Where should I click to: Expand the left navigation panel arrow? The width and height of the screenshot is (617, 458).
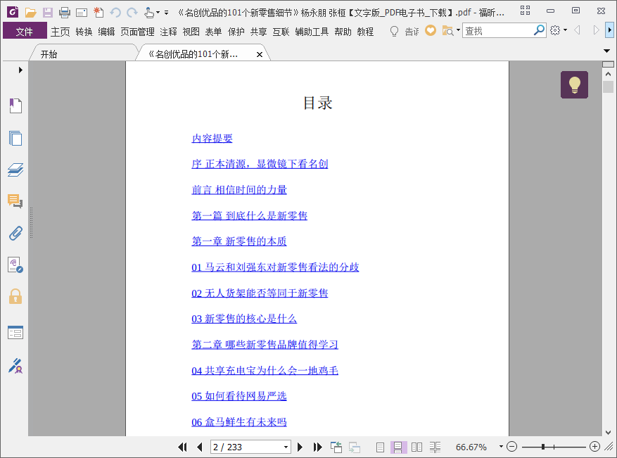20,70
